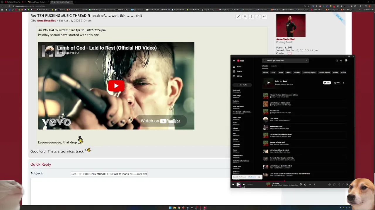Viewport: 375px width, 210px height.
Task: Open the YouTube Music logo
Action: pos(241,61)
